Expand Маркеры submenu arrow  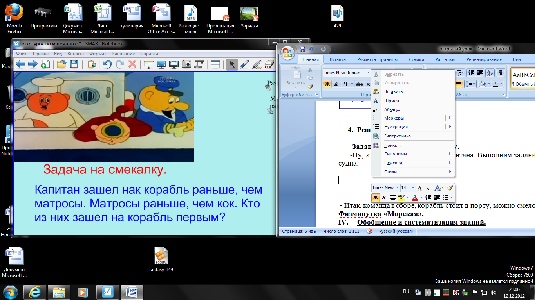click(450, 118)
